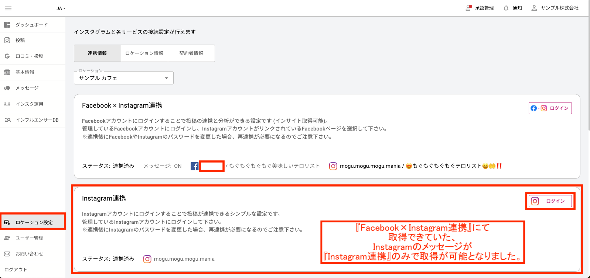Click the お問い合わせ envelope icon
This screenshot has height=278, width=590.
pos(7,254)
